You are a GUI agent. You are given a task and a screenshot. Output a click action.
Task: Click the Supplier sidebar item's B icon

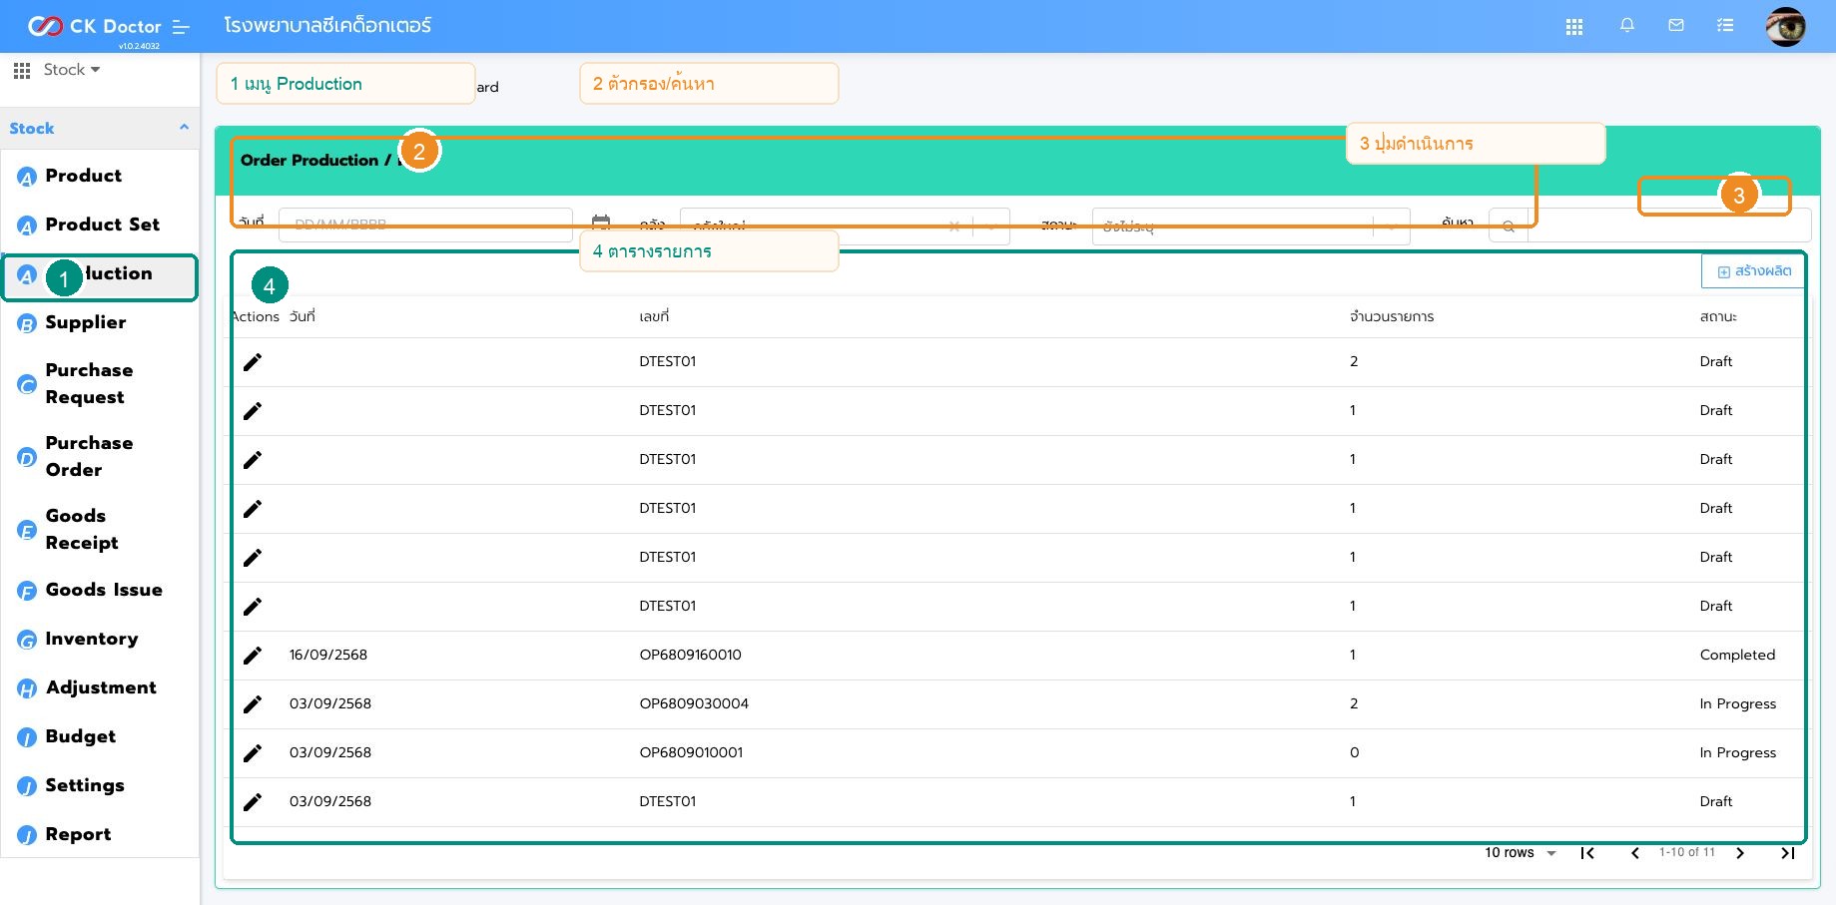click(27, 323)
